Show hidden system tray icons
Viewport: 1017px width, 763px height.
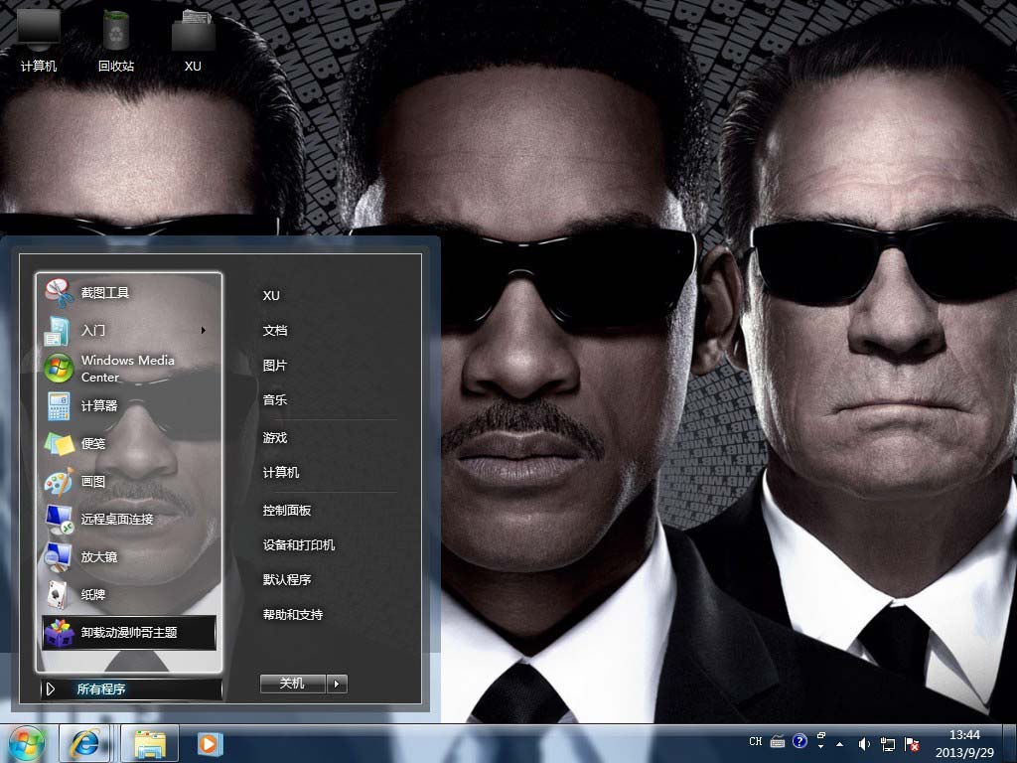(x=840, y=743)
